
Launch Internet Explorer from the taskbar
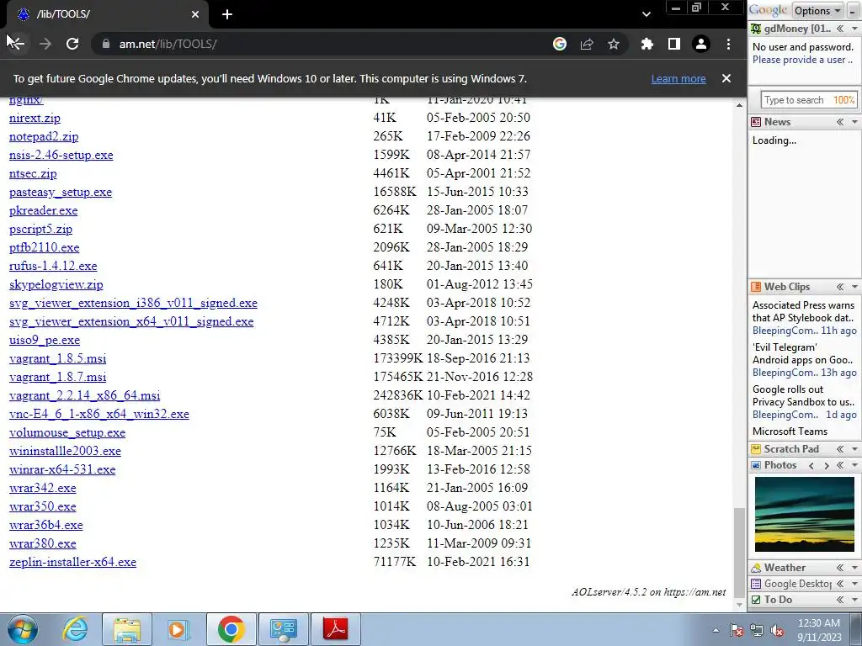tap(75, 629)
